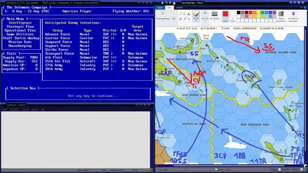Click the '18th Army' infantry row
This screenshot has width=308, height=173.
[96, 69]
